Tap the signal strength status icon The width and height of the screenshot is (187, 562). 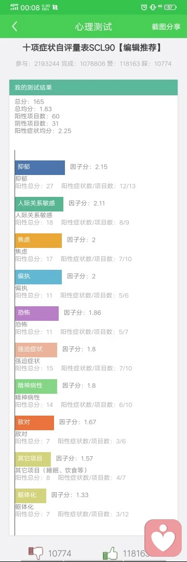tap(14, 7)
